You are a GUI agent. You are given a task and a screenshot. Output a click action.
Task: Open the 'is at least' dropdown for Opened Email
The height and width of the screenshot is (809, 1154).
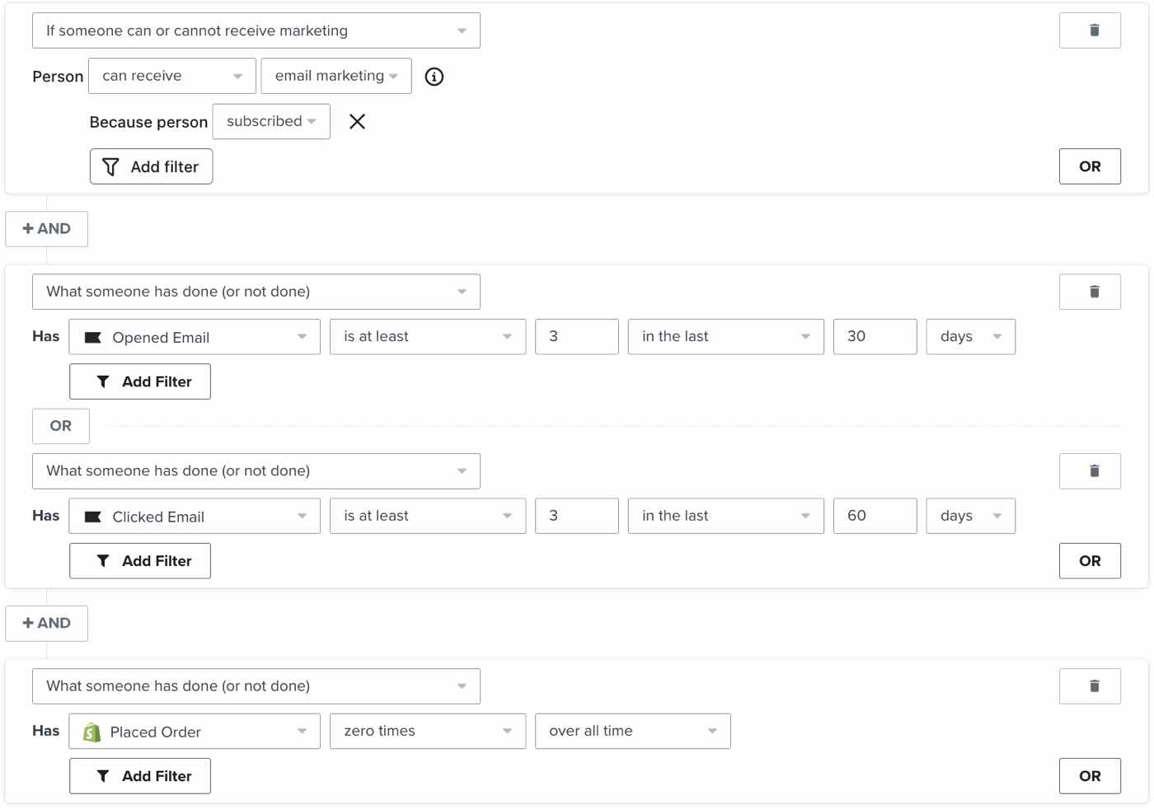click(428, 337)
